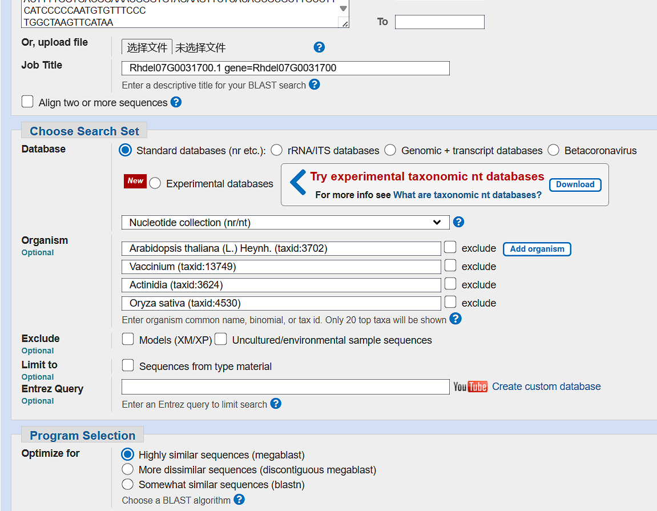Open help icon after organism hint text
The image size is (657, 511).
point(456,319)
